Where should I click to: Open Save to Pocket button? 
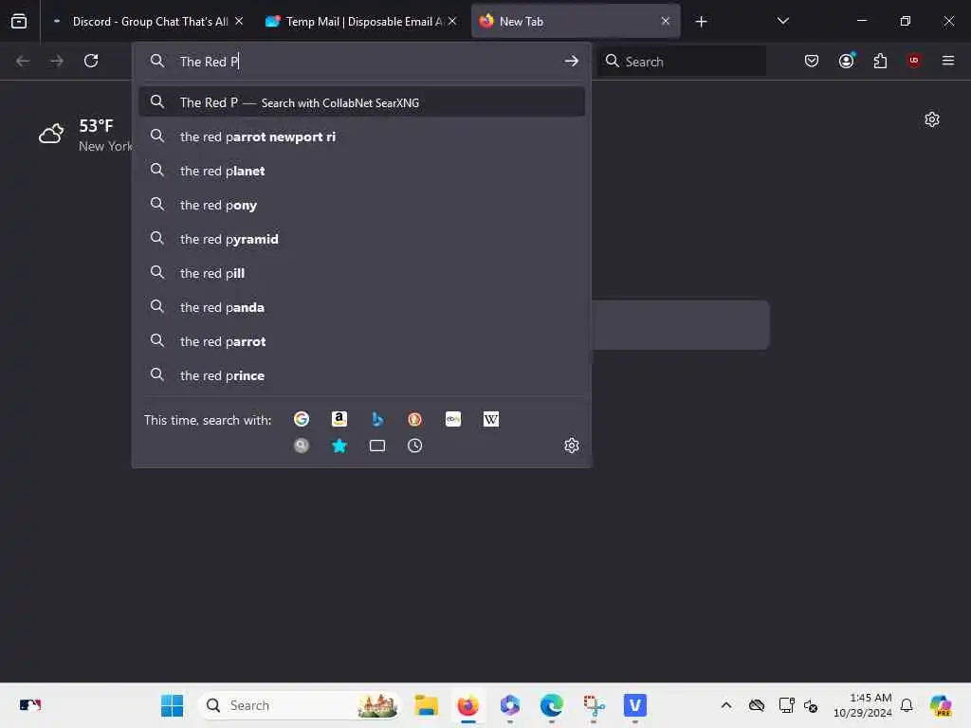tap(812, 61)
